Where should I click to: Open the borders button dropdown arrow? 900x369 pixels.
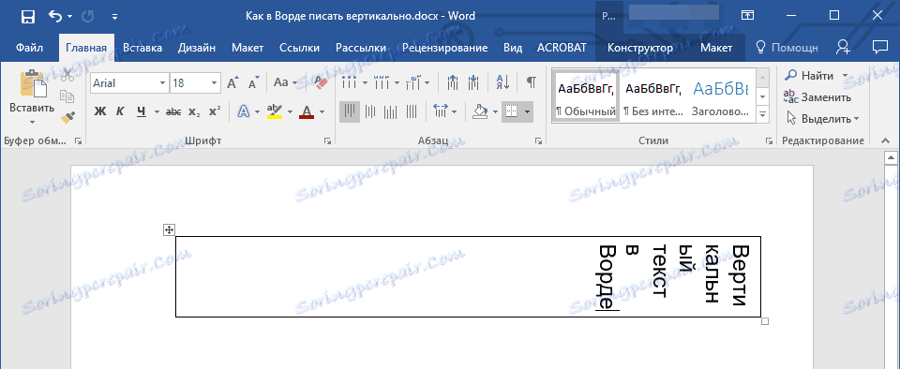pos(527,111)
